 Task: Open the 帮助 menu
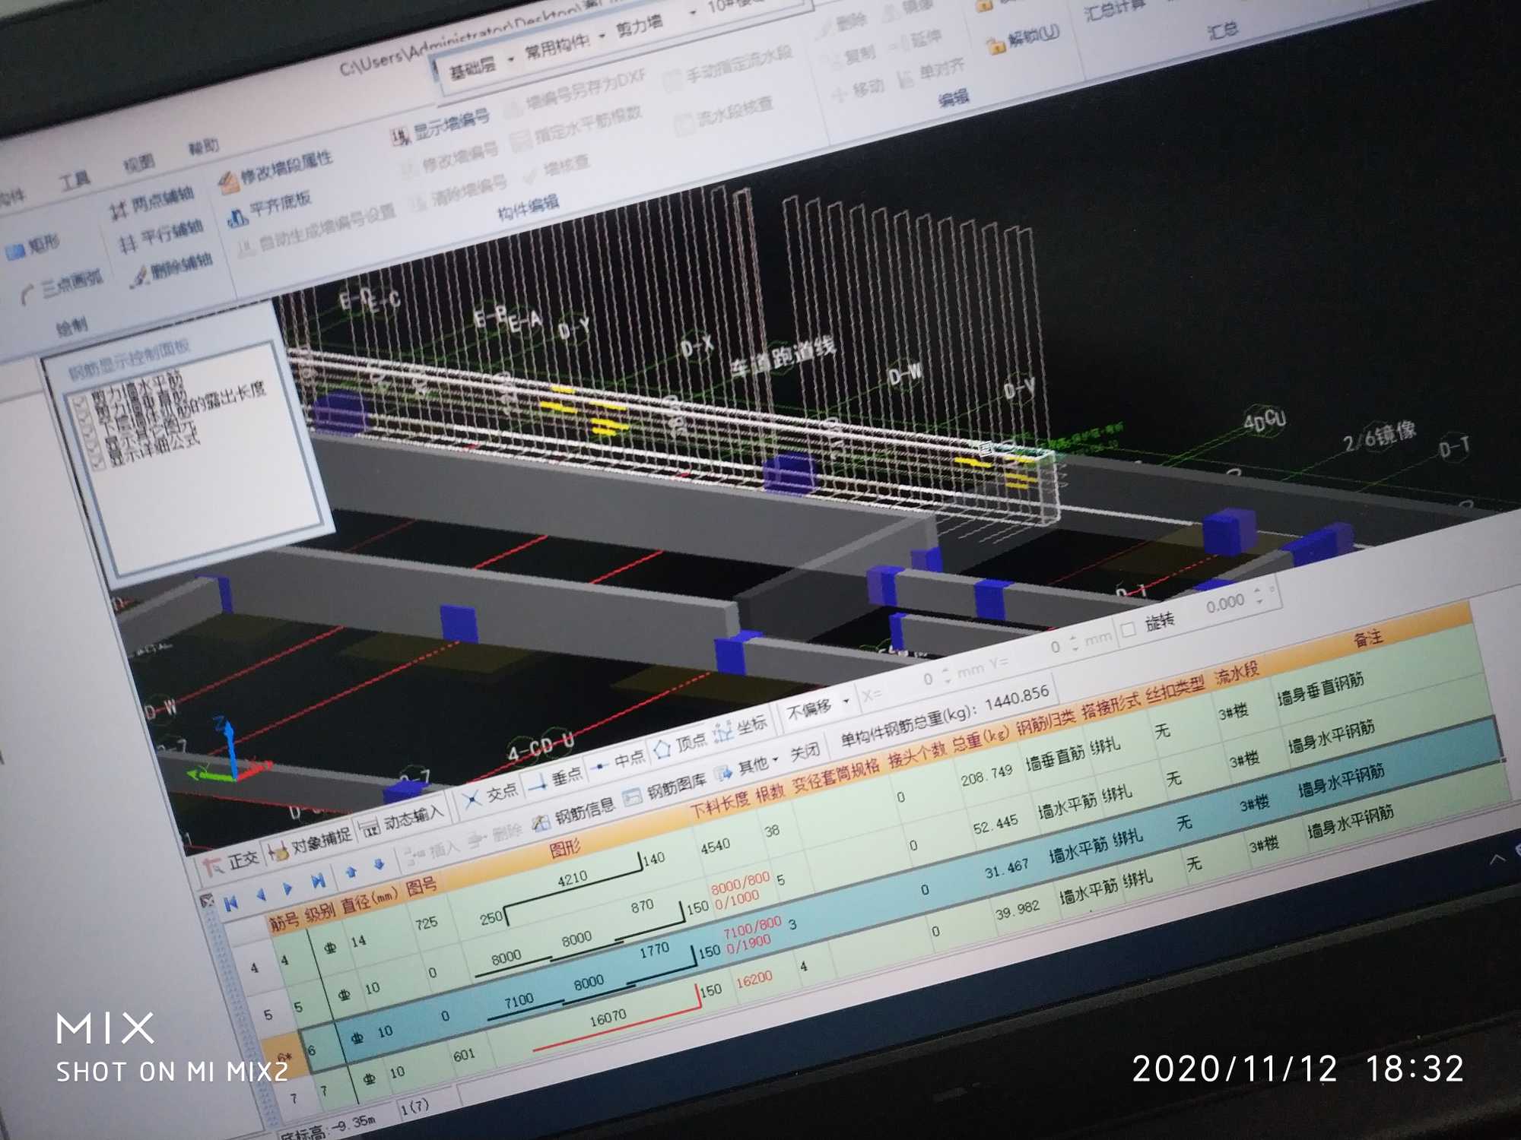[204, 145]
